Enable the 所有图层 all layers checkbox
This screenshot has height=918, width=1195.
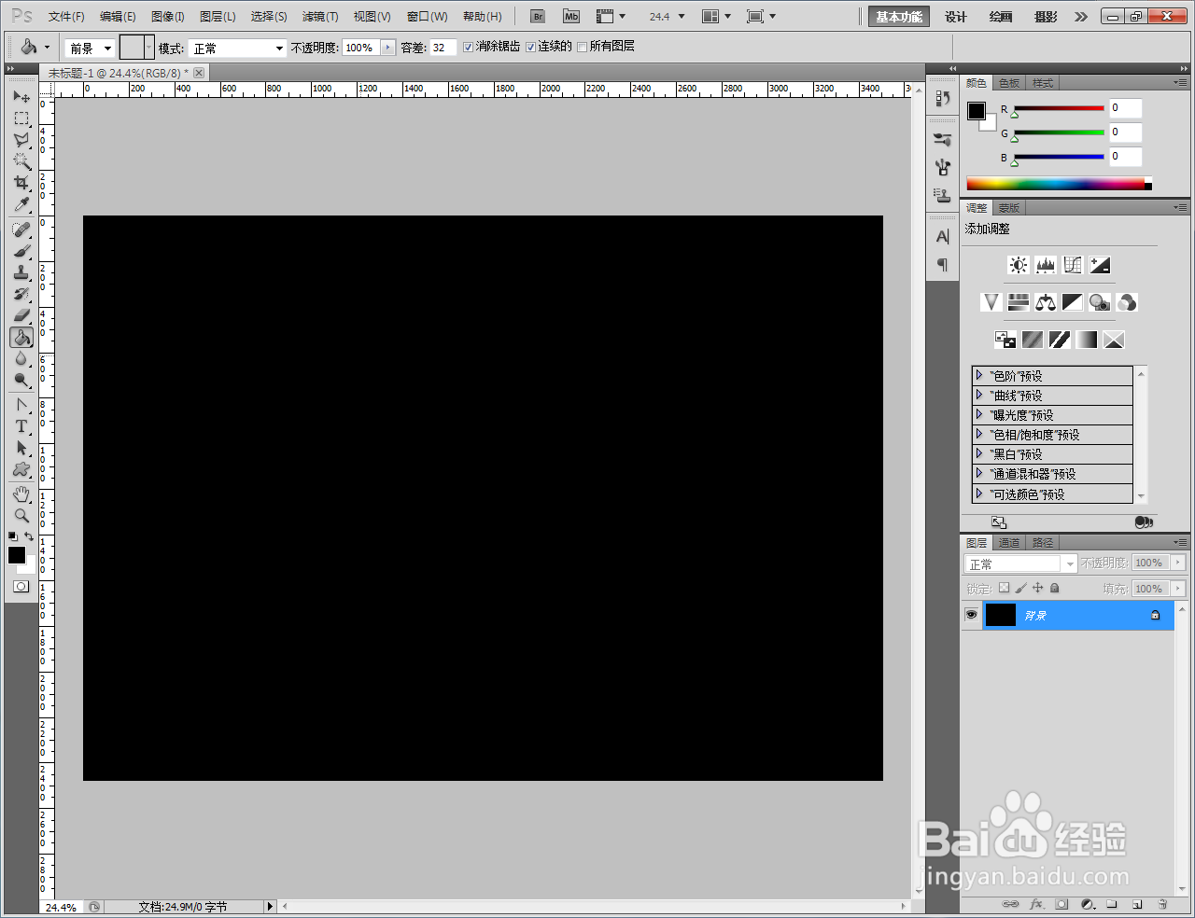582,47
